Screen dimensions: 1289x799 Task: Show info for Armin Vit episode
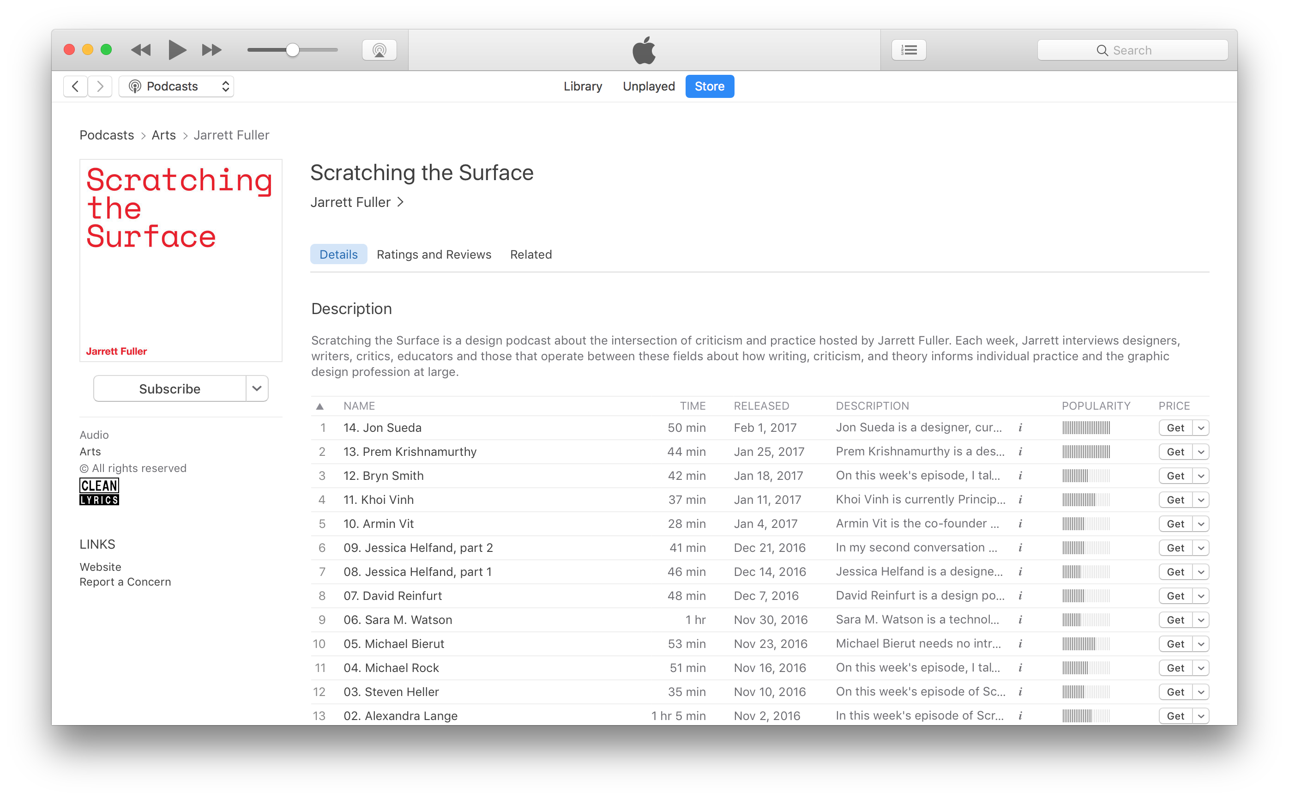1021,524
